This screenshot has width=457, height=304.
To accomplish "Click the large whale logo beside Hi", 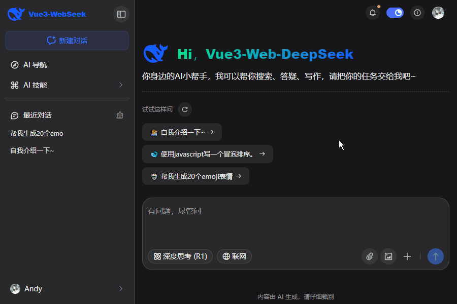I will (x=156, y=54).
